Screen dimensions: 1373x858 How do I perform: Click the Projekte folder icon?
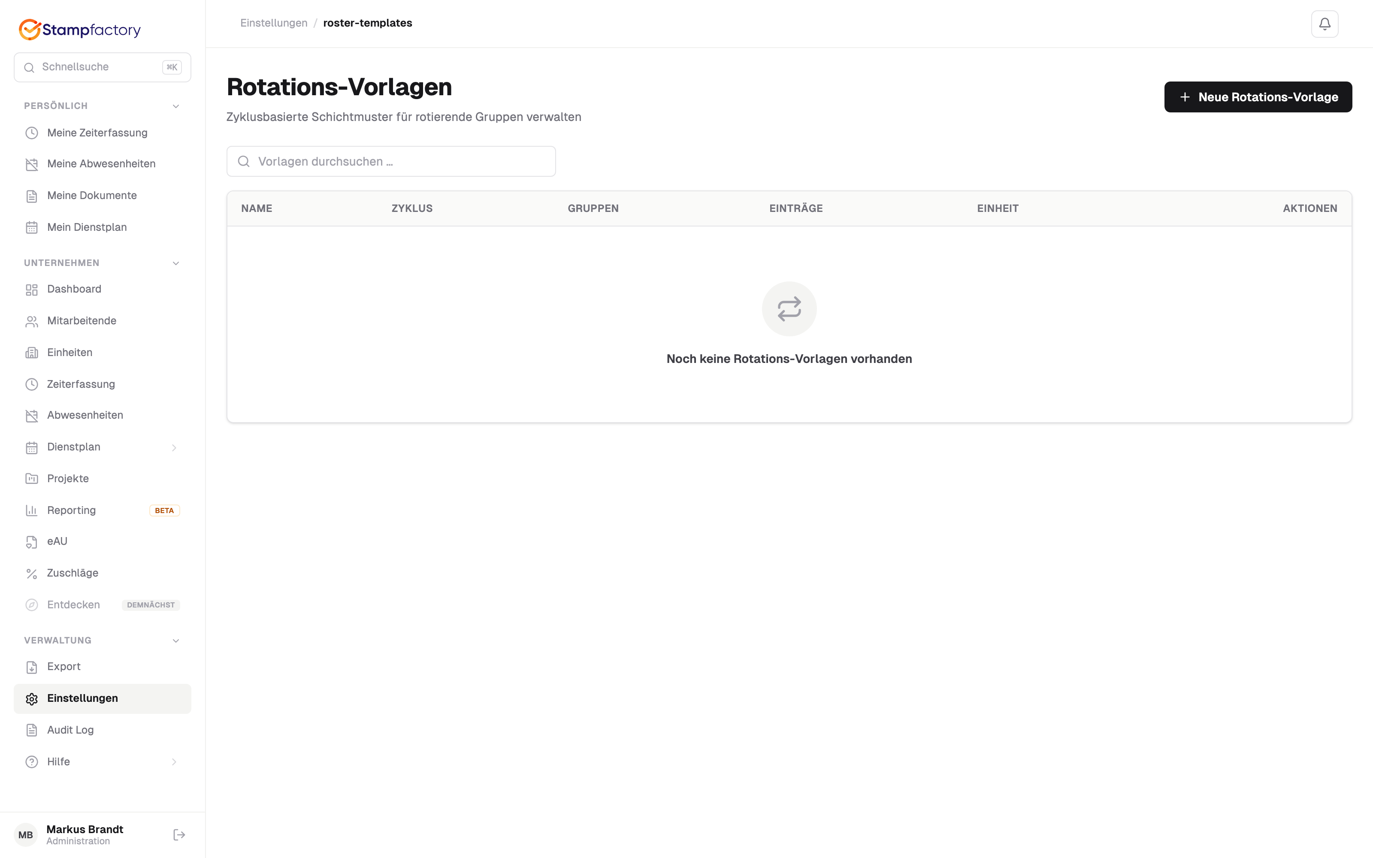coord(32,479)
